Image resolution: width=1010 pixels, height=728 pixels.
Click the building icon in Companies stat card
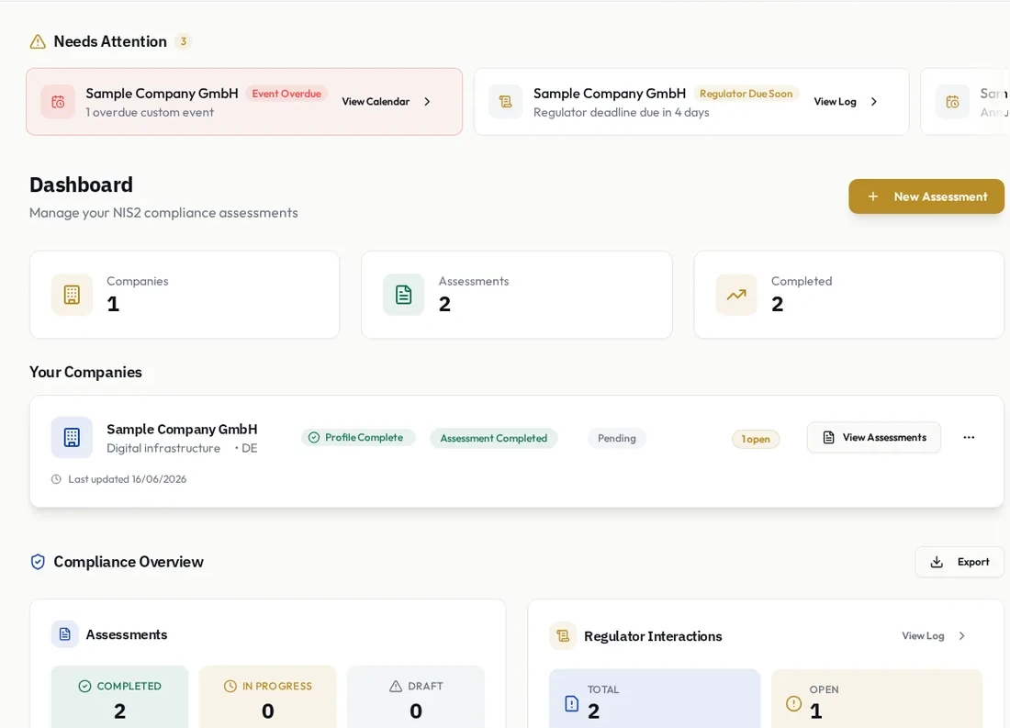click(73, 295)
